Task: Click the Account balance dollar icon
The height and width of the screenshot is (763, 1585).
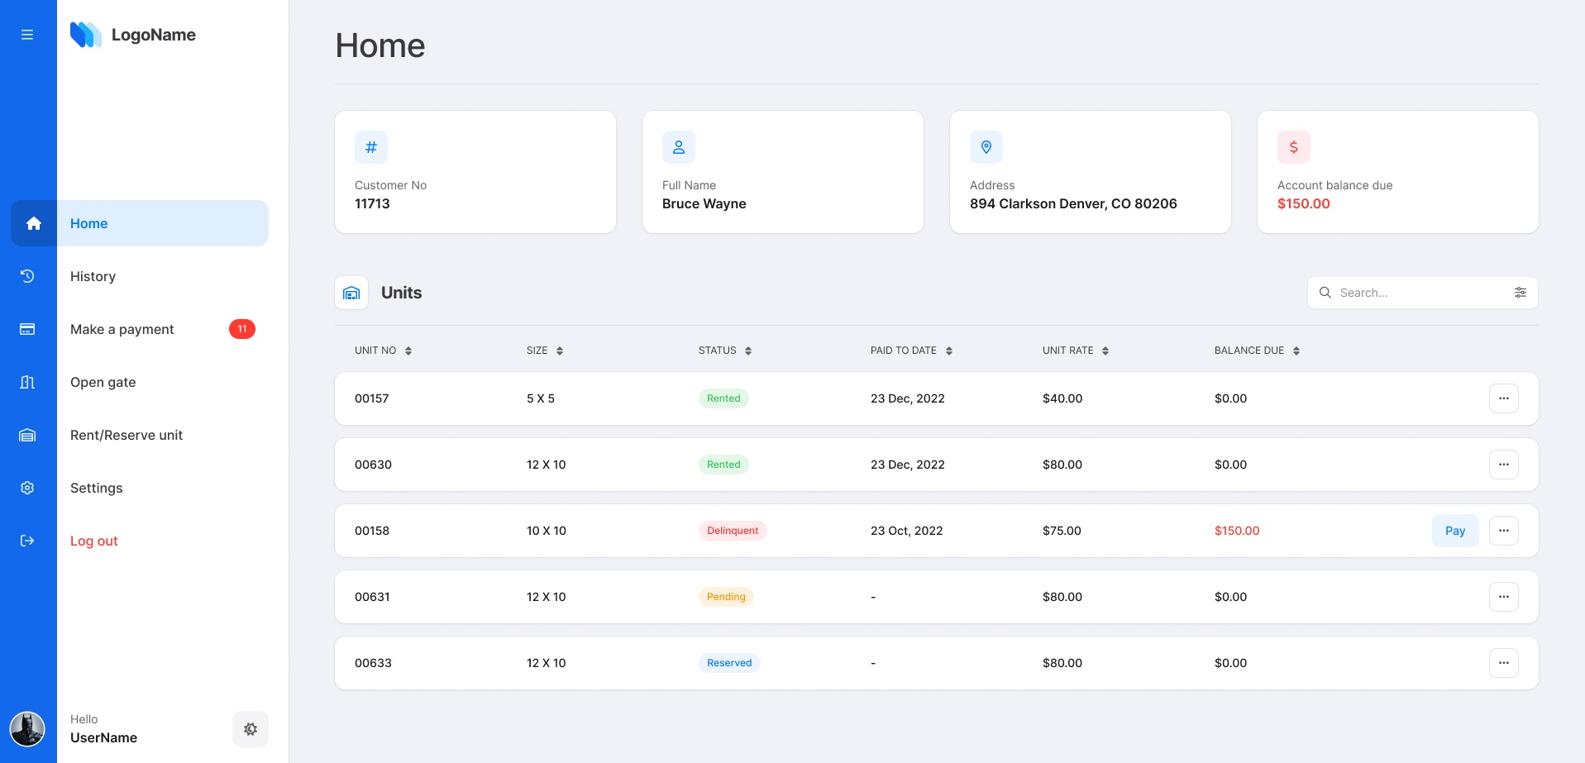Action: [1294, 147]
